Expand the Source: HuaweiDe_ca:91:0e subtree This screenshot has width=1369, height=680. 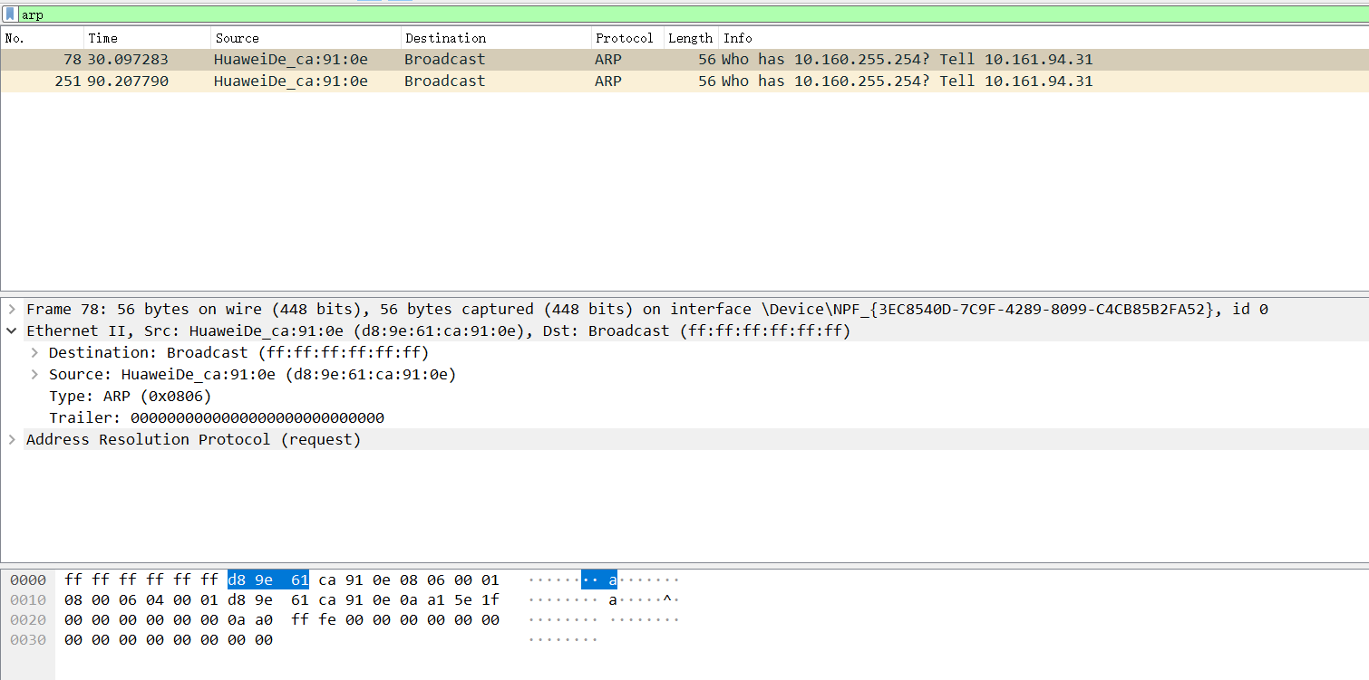[x=34, y=375]
